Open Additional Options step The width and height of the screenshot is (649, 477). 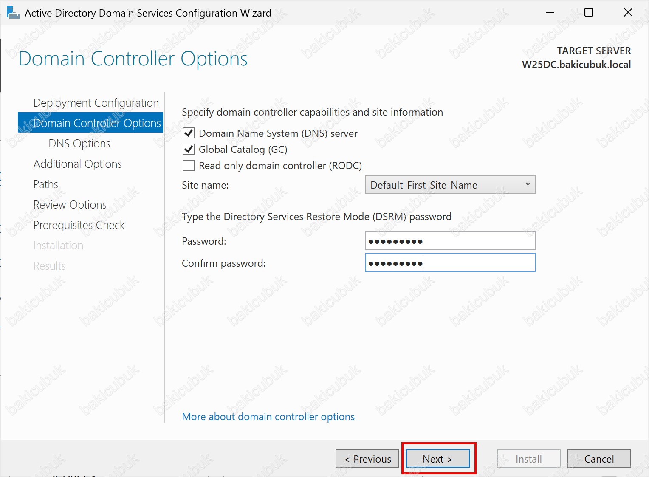[x=78, y=164]
